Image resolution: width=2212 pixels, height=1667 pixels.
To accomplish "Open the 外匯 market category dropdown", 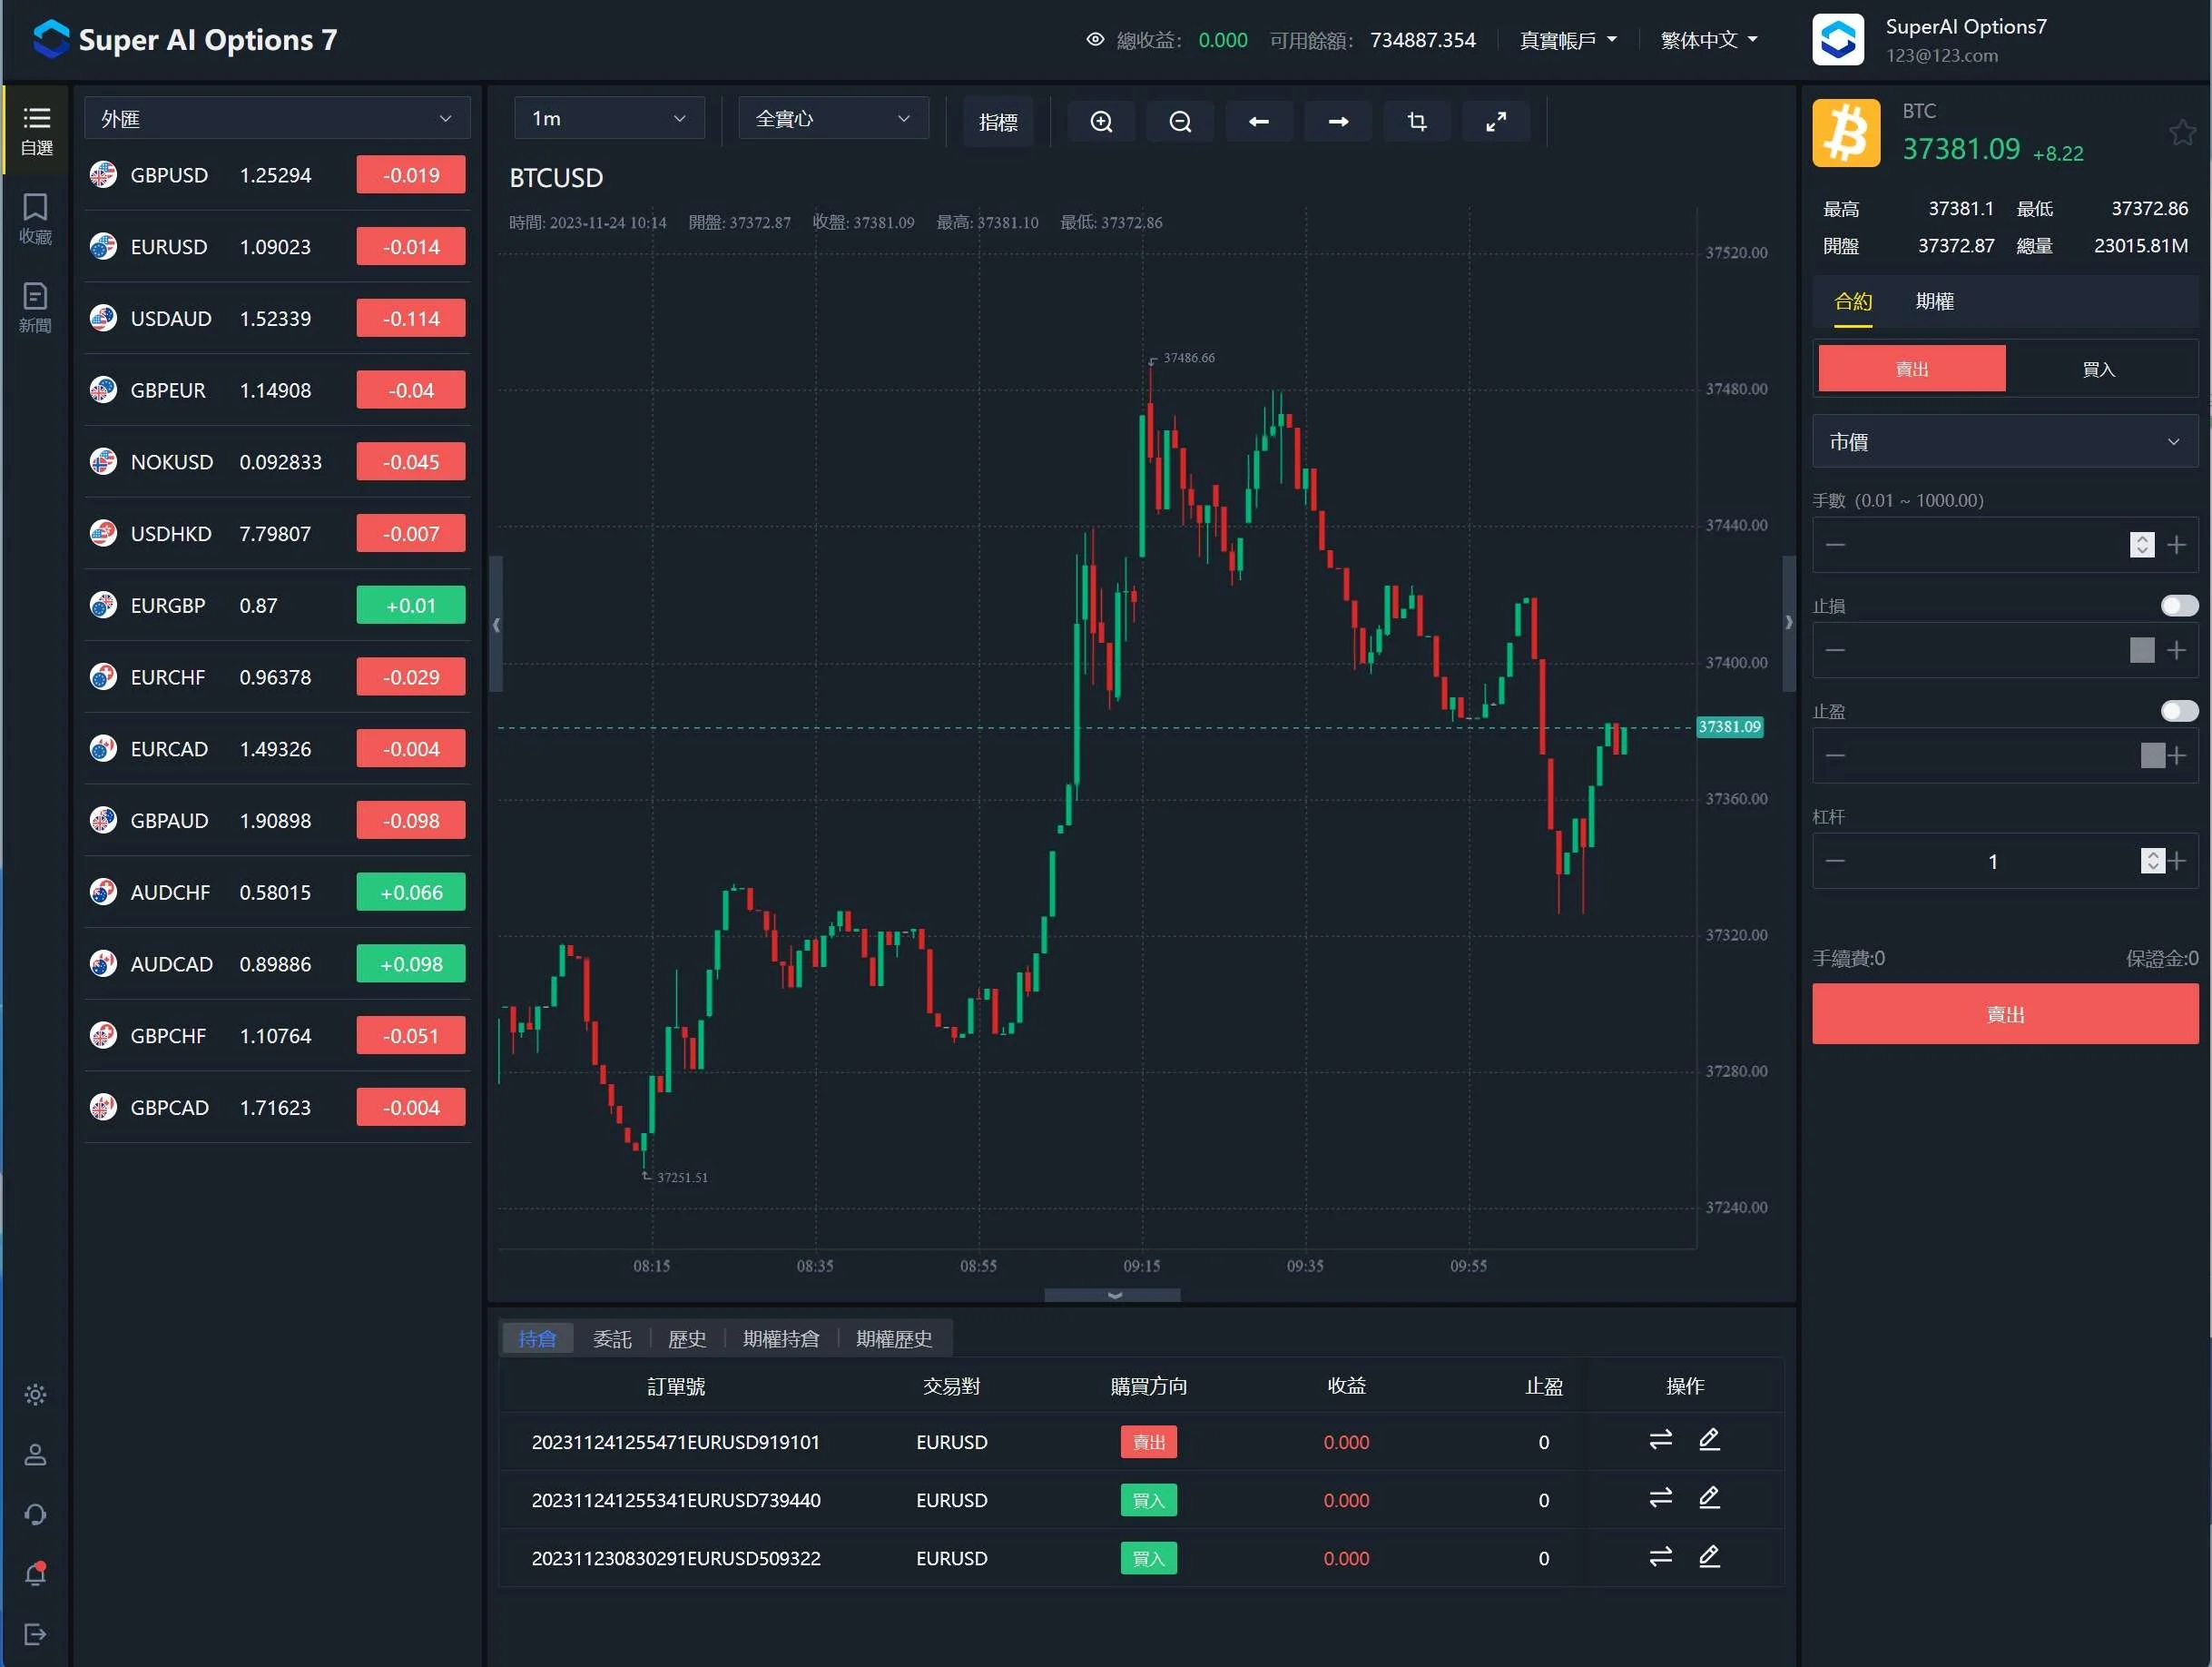I will pos(276,118).
